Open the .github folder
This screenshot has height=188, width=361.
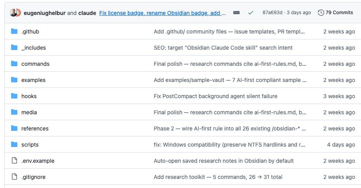[x=30, y=32]
